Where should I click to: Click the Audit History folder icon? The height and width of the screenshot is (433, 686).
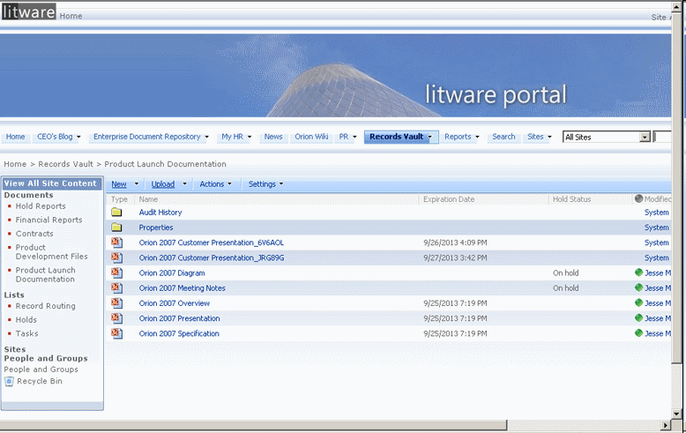click(116, 213)
